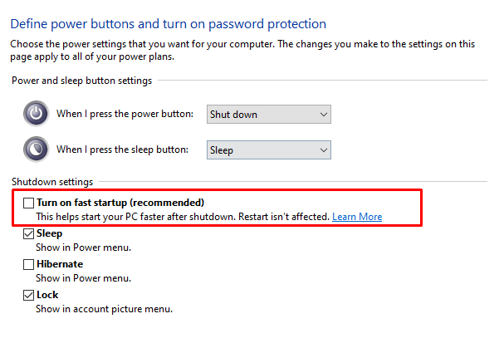Open the sleep button action dropdown showing Sleep
The image size is (499, 348).
pos(268,150)
